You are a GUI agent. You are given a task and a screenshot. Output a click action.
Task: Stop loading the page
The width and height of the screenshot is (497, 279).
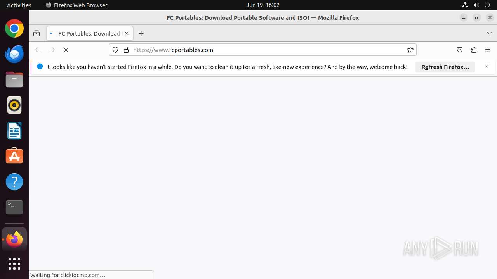tap(66, 50)
